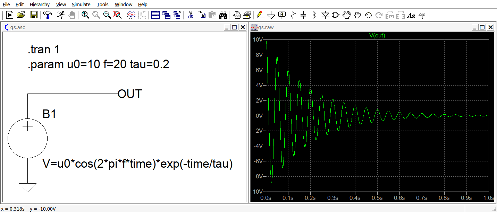The height and width of the screenshot is (212, 497).
Task: Click the Zoom to Fit icon
Action: coord(118,15)
